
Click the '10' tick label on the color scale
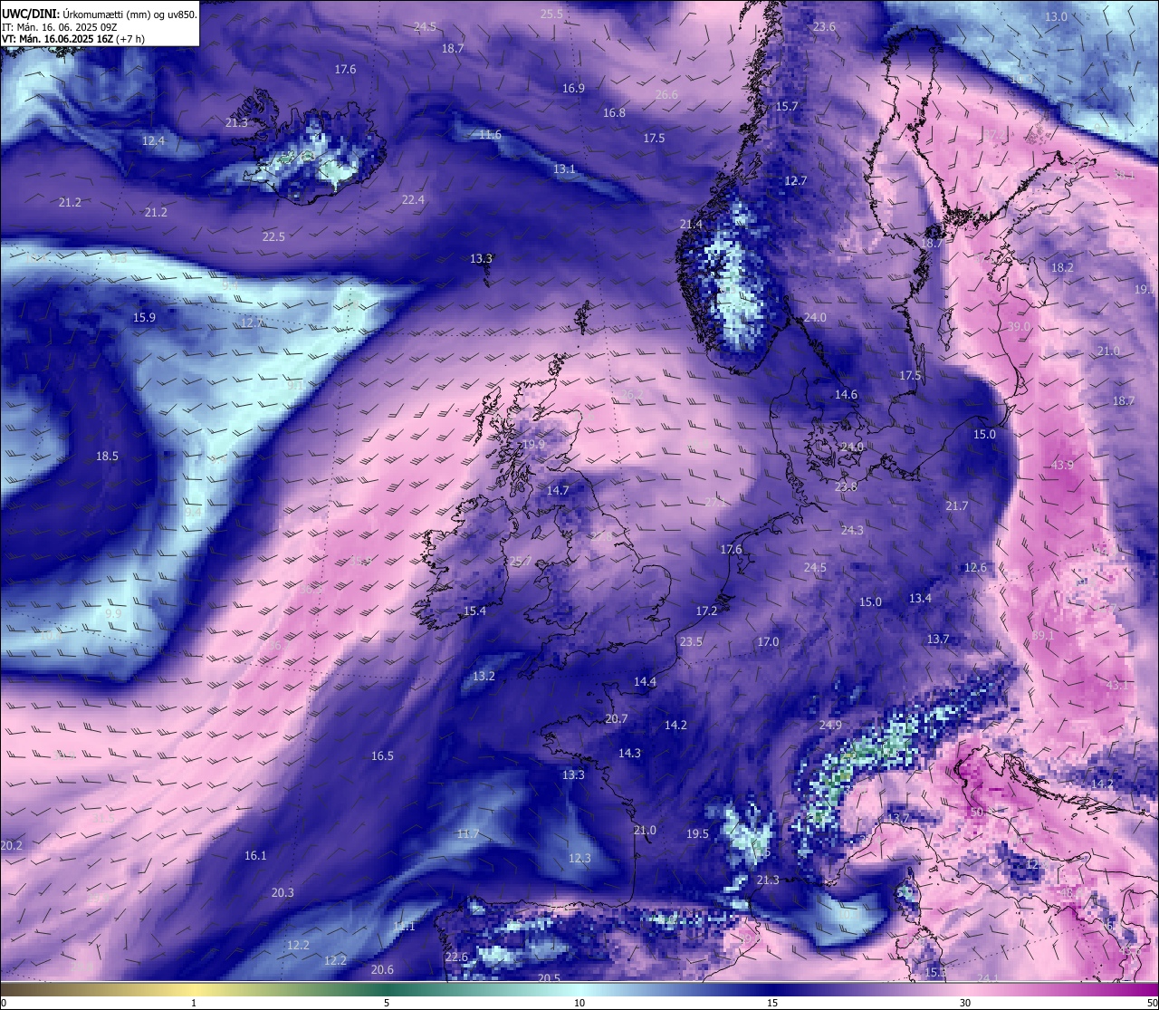[579, 1003]
